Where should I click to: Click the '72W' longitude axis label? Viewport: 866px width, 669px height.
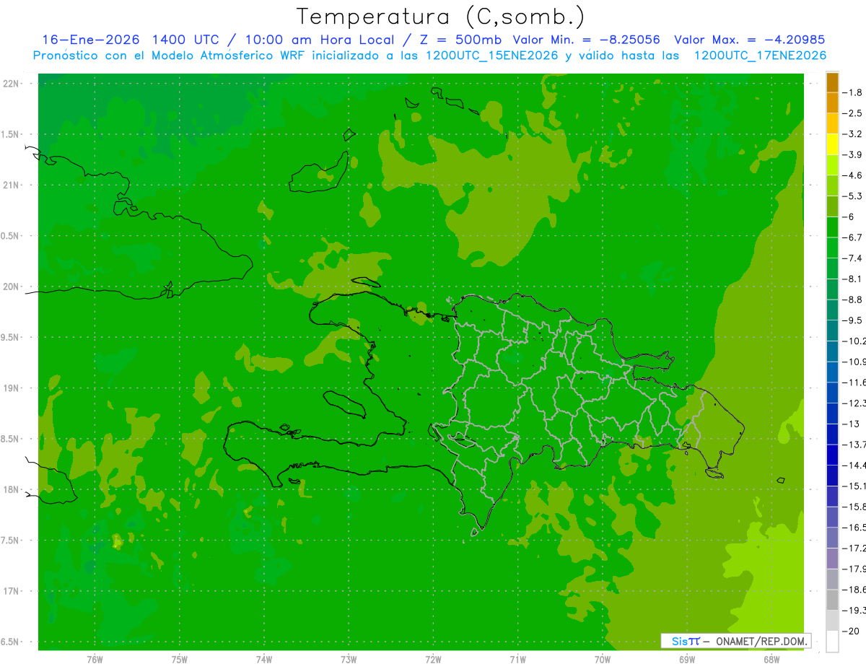[x=433, y=660]
